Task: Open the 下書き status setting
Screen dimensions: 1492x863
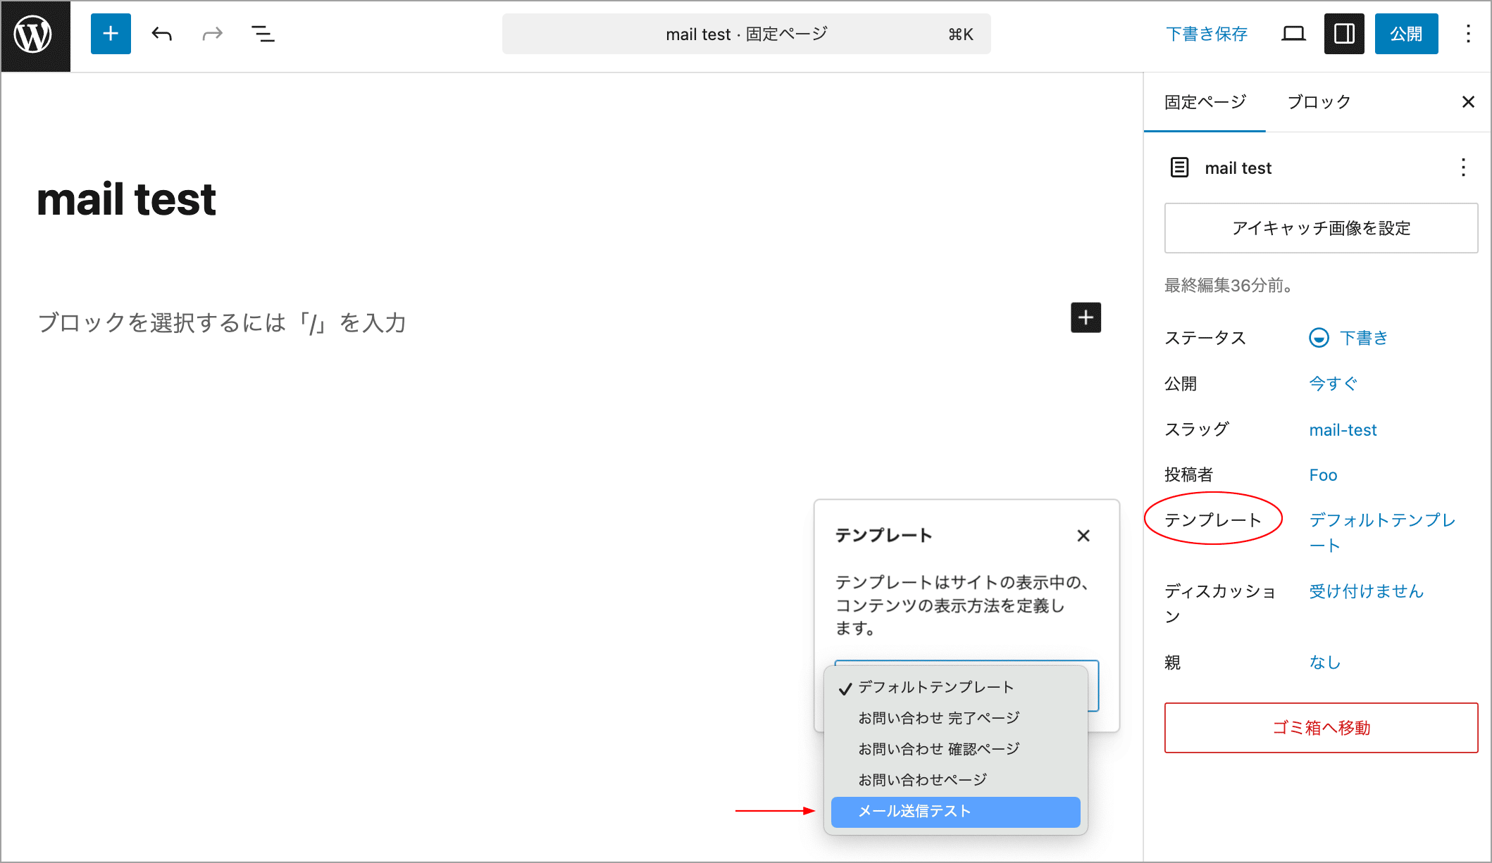Action: 1362,338
